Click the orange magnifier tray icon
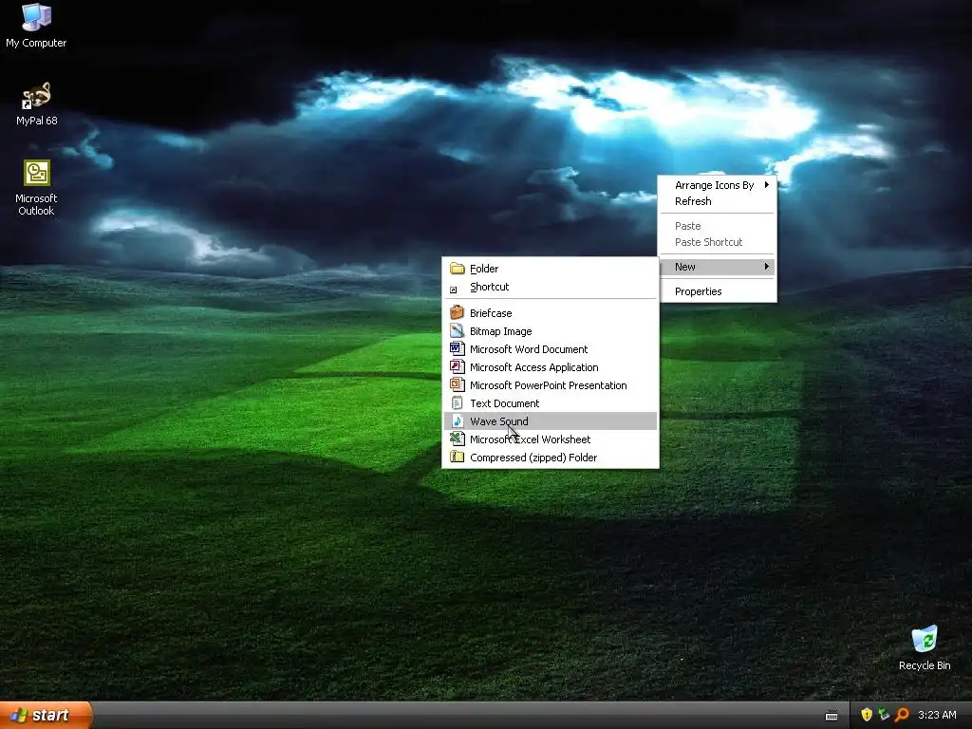Viewport: 972px width, 729px height. click(902, 715)
